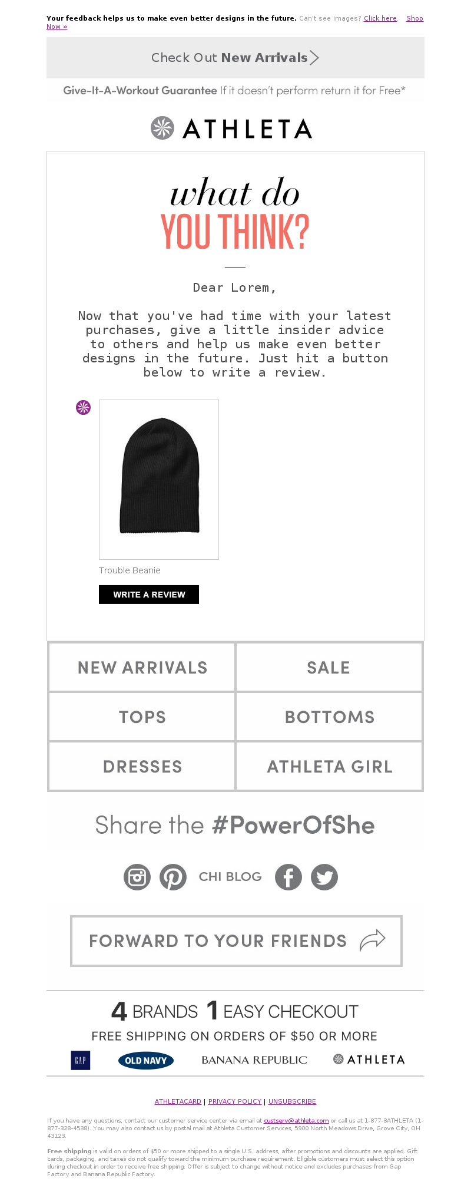
Task: Open the Instagram icon
Action: point(137,877)
